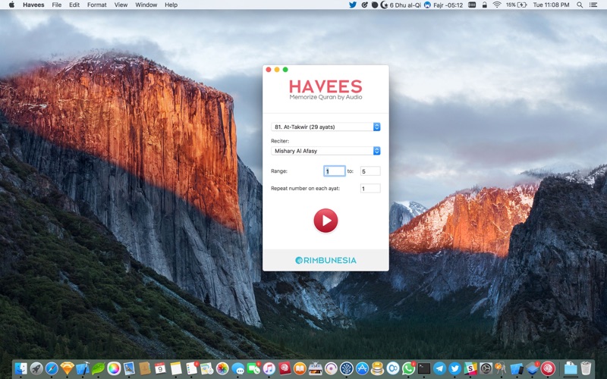Image resolution: width=607 pixels, height=379 pixels.
Task: Focus the Repeat number on each ayat field
Action: [370, 189]
